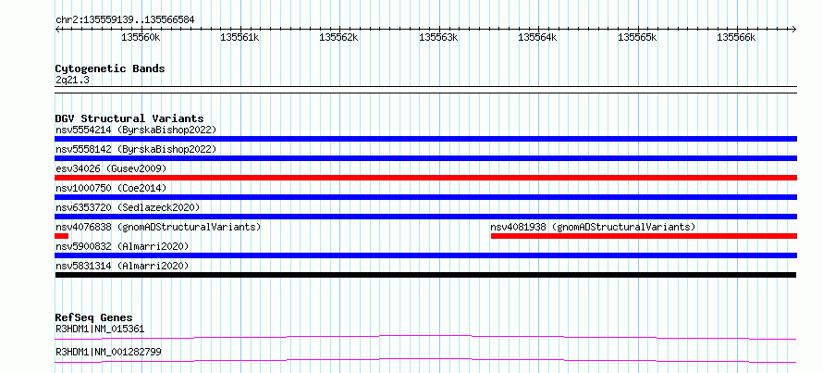Click the 135562k ruler tick label

pyautogui.click(x=339, y=38)
